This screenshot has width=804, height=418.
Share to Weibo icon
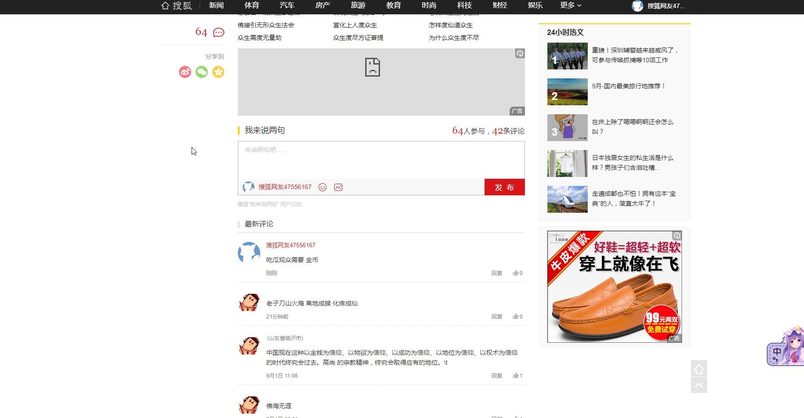tap(185, 72)
